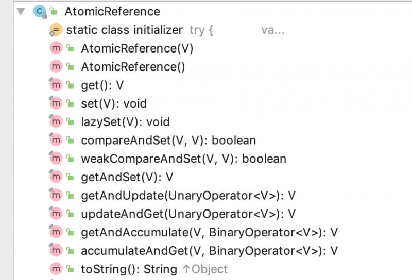Viewport: 412px width, 280px height.
Task: Select updateAndGet(UnaryOperator<V>) method
Action: click(x=188, y=214)
